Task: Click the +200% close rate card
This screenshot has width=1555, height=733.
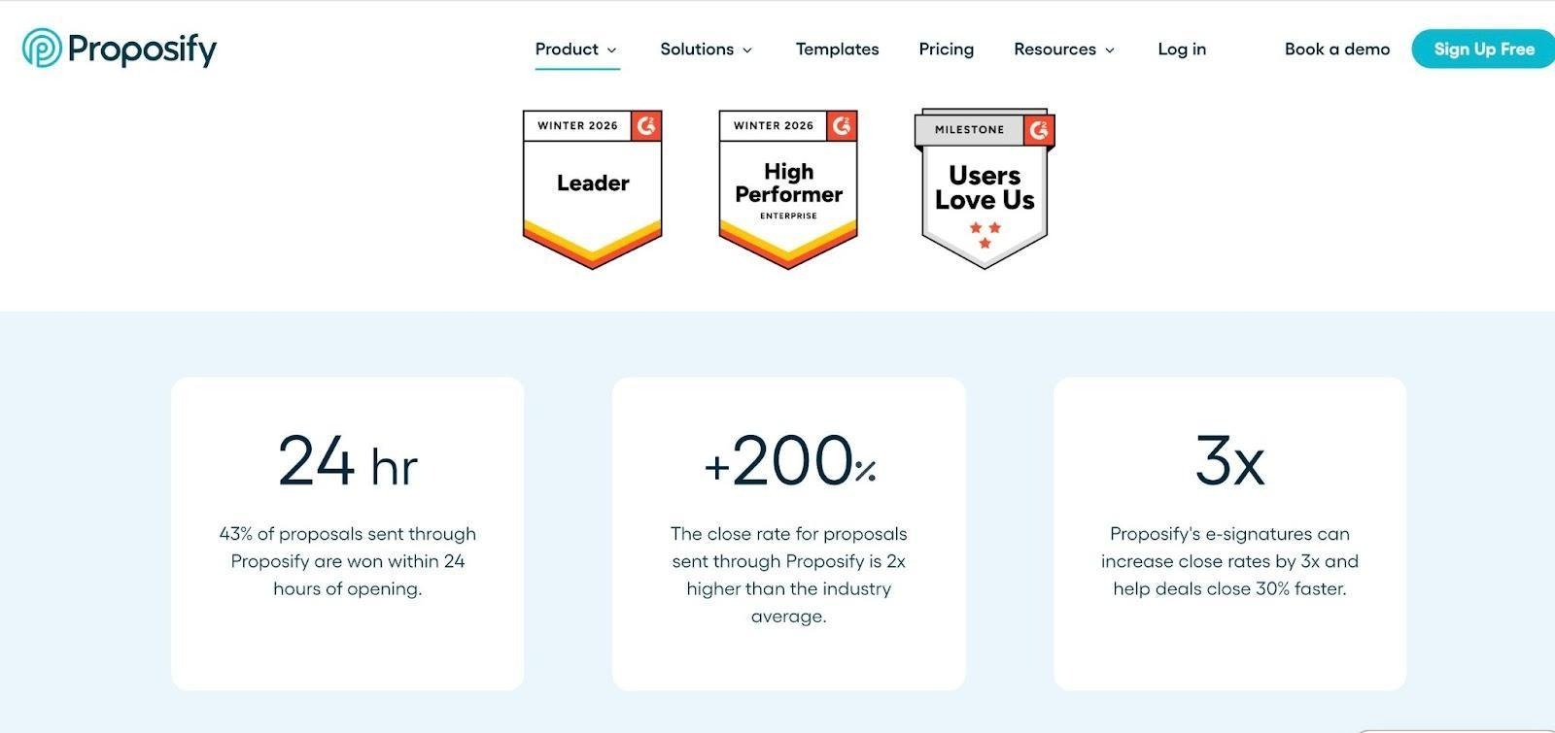Action: (788, 533)
